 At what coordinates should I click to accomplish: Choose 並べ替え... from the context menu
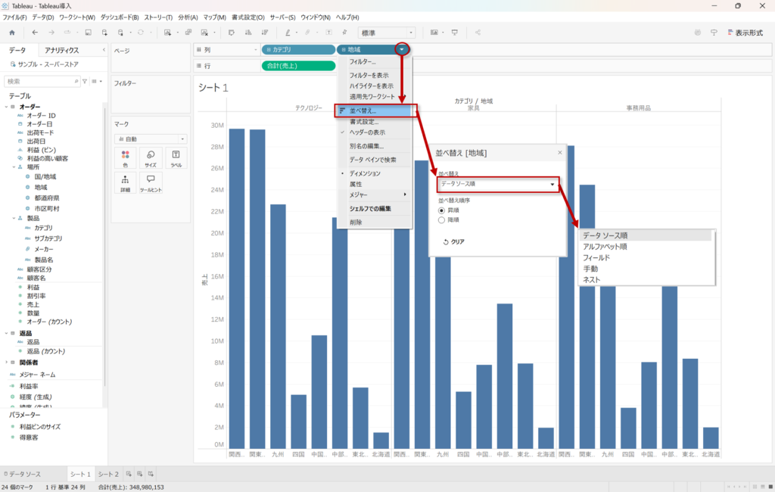[x=363, y=111]
